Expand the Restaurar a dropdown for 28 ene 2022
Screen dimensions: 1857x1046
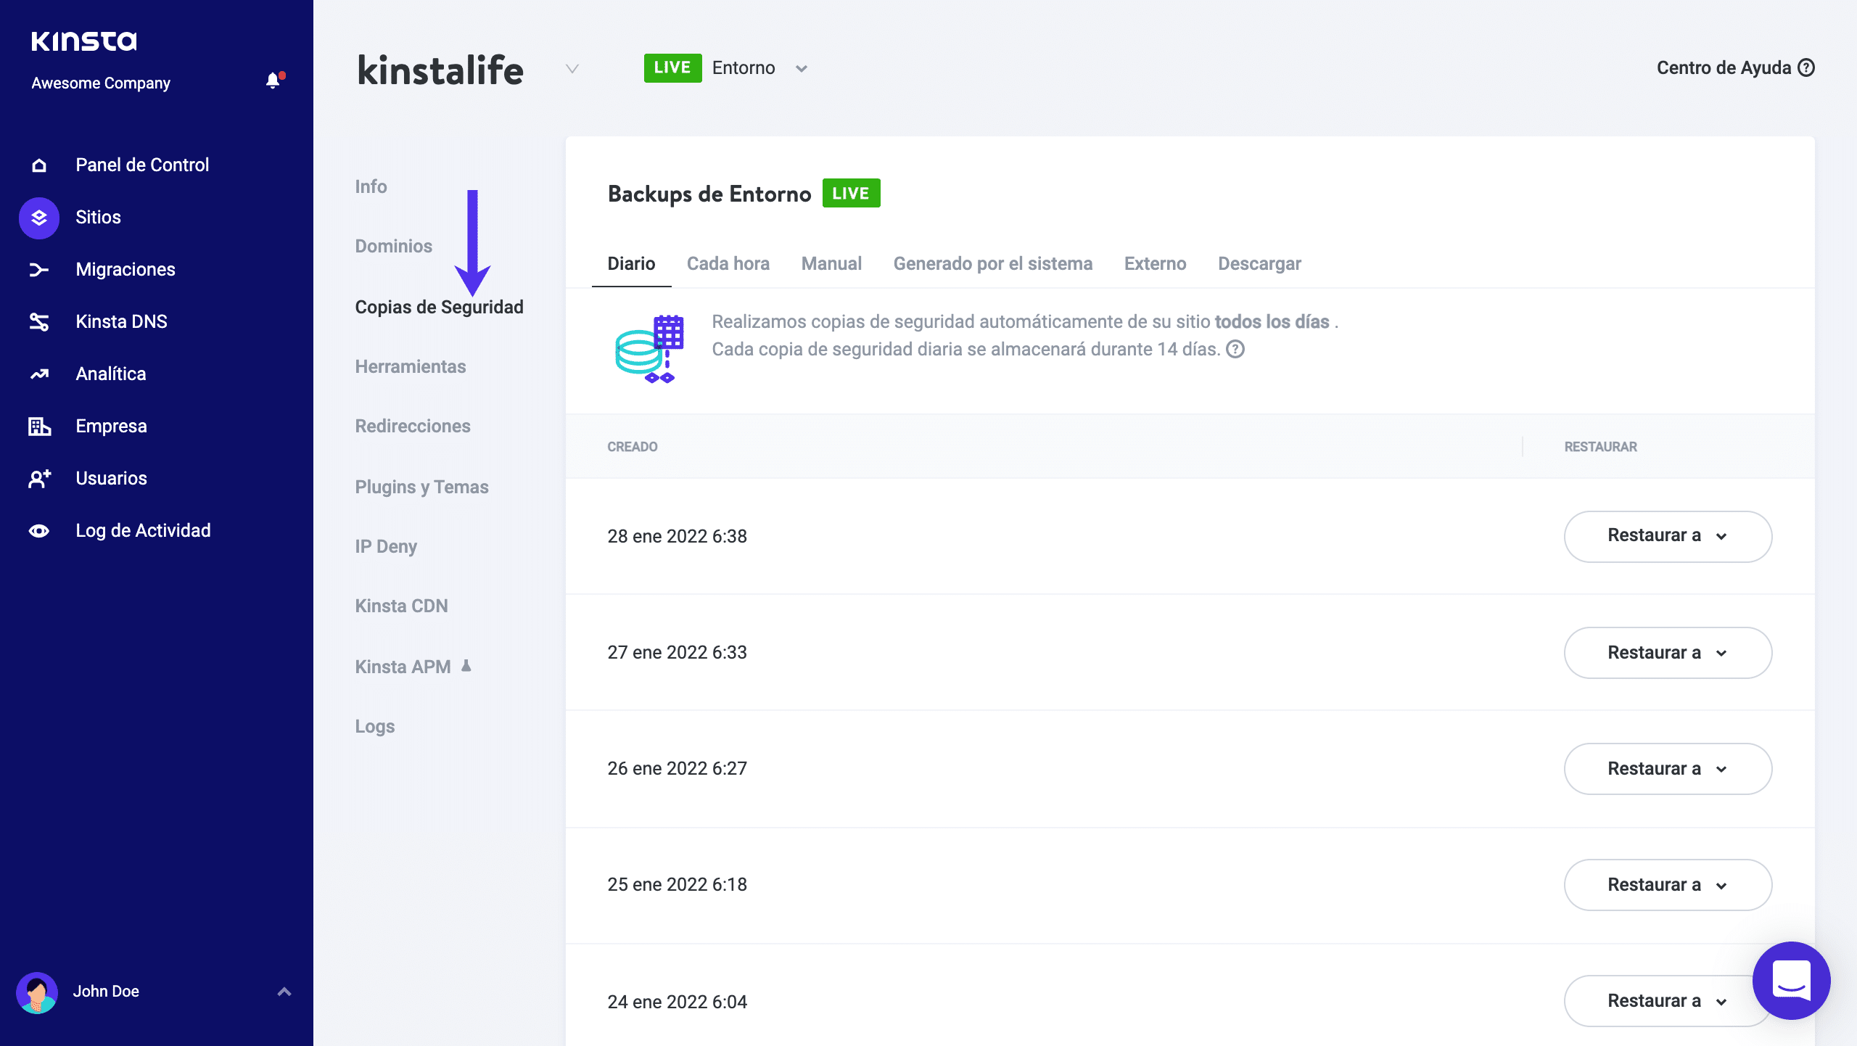tap(1667, 536)
